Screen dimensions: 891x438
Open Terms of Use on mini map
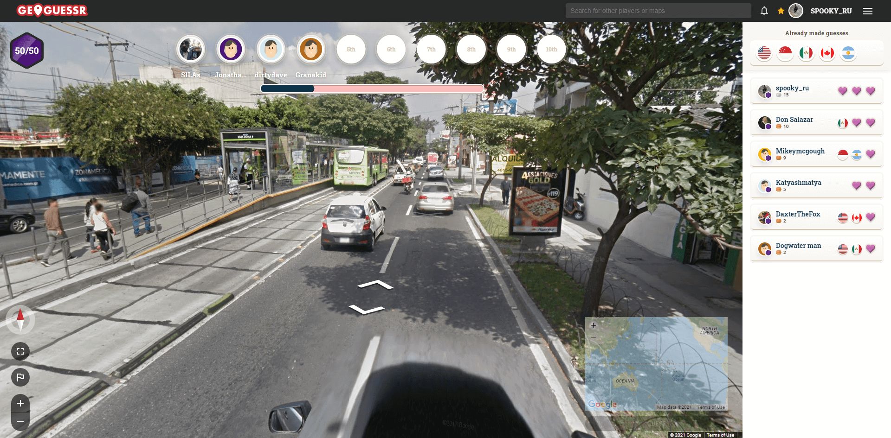point(711,407)
